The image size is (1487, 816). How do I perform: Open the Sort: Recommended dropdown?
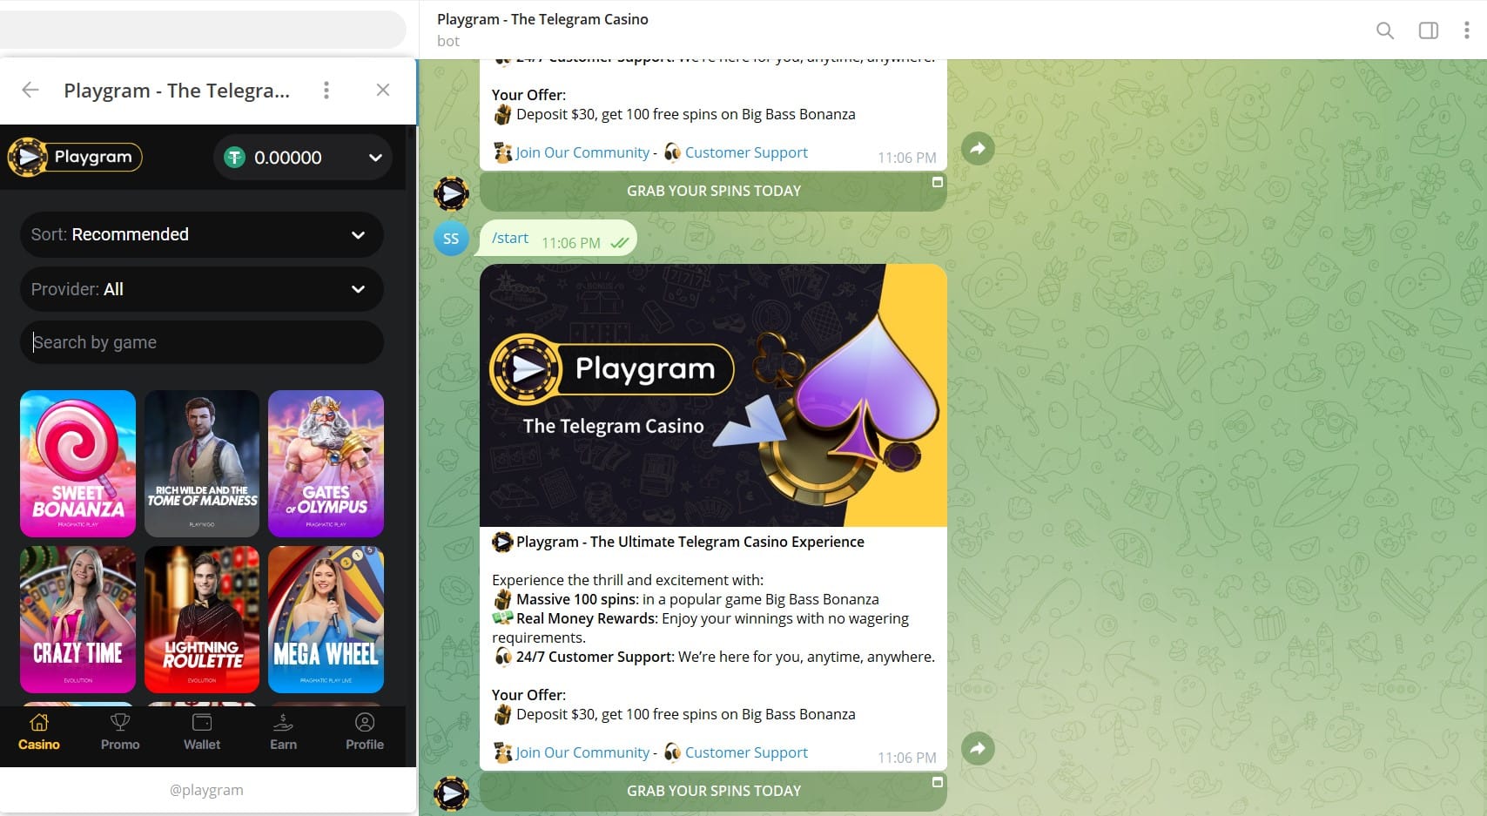pos(202,234)
